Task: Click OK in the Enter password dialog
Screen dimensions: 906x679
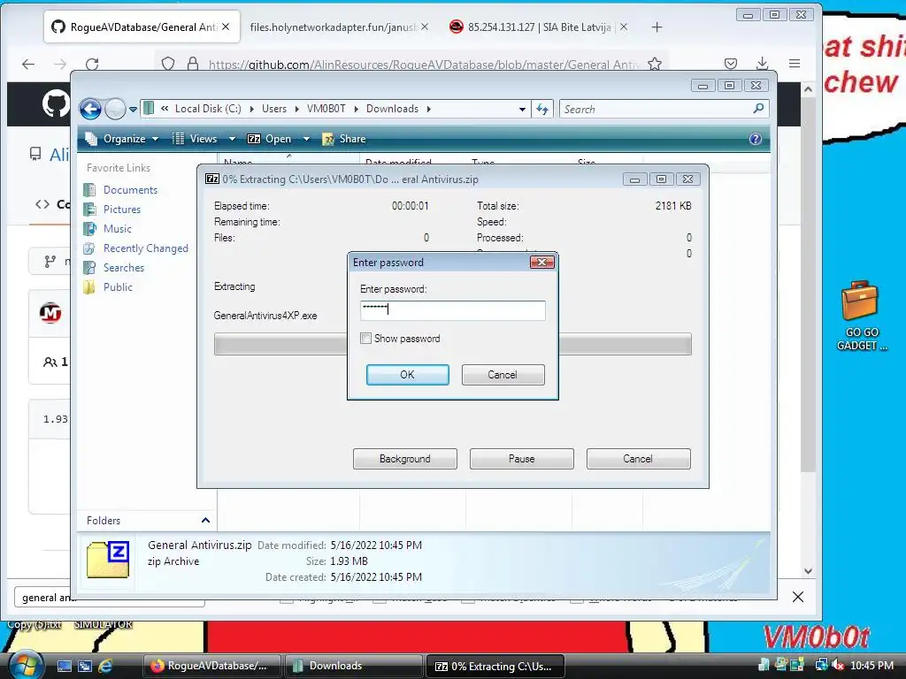Action: 407,374
